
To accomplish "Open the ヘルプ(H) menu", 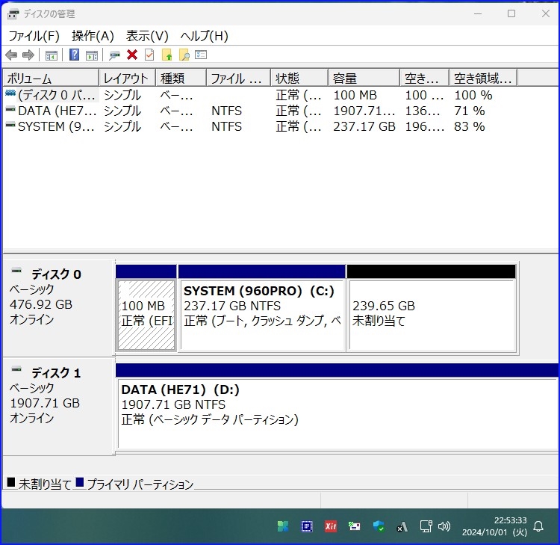I will tap(205, 36).
